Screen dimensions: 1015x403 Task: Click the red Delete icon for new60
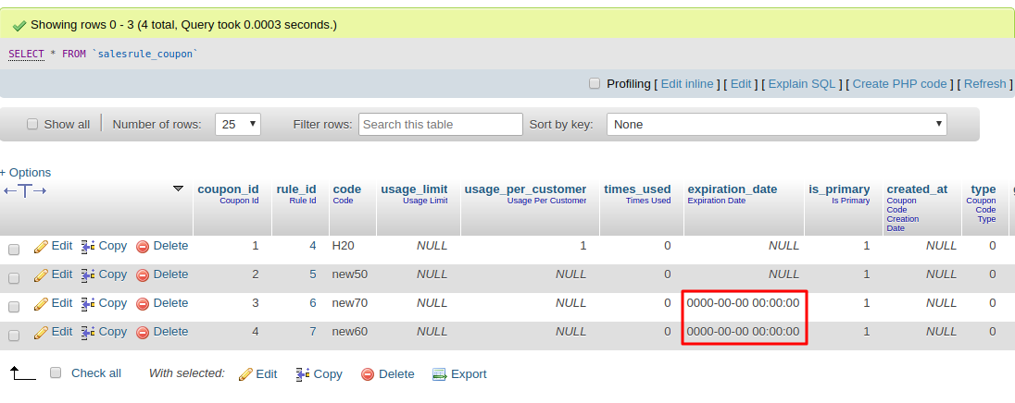click(143, 333)
